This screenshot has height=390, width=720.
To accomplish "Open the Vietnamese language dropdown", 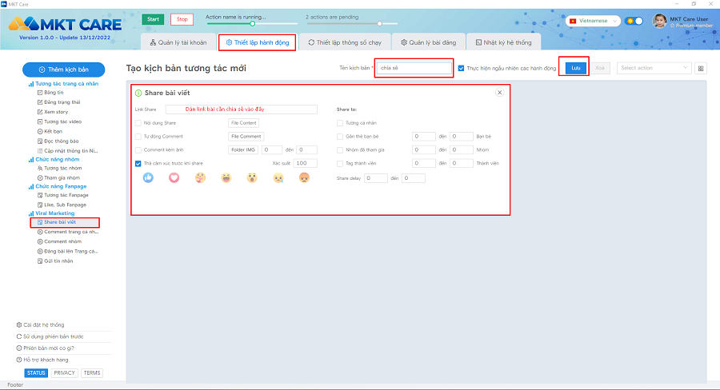I will pyautogui.click(x=593, y=22).
